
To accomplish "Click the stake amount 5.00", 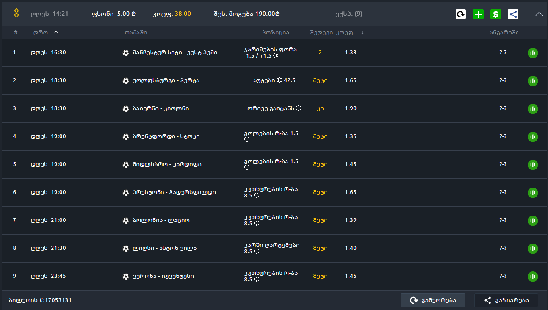I will [123, 14].
